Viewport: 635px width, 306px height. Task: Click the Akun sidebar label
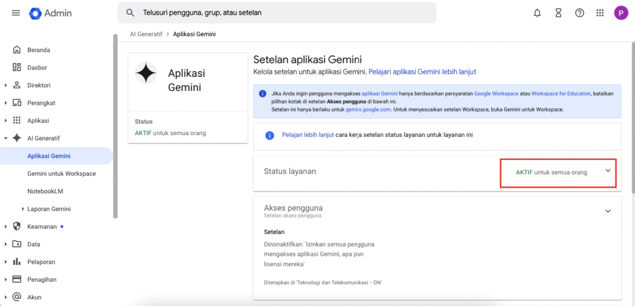(x=35, y=297)
